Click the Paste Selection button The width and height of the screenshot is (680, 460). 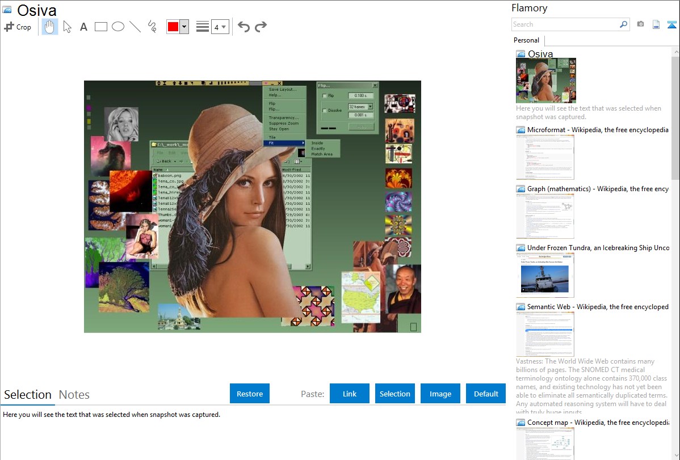pyautogui.click(x=394, y=394)
